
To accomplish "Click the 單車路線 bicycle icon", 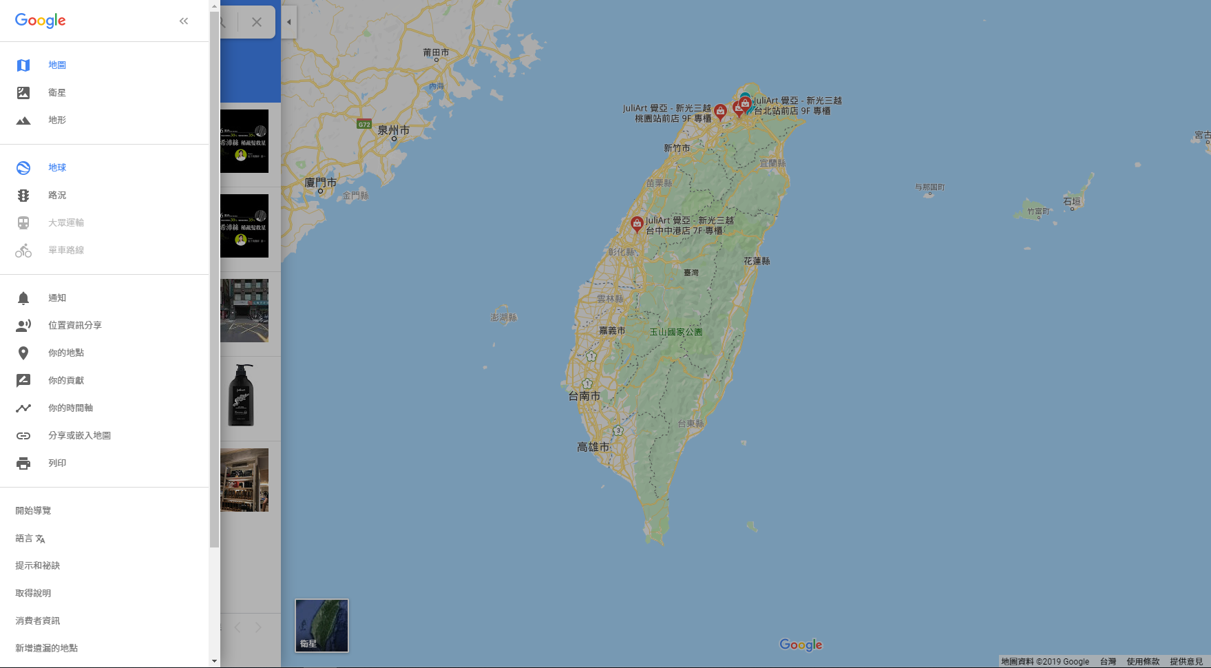I will 23,251.
